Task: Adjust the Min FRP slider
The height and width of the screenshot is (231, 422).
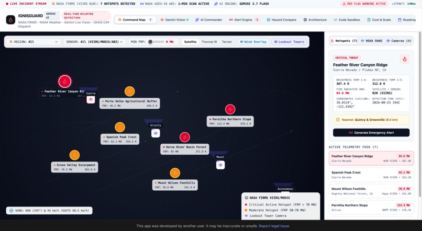Action: tap(156, 42)
